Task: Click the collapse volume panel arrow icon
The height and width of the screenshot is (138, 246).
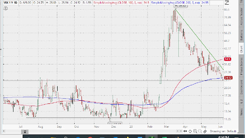Action: click(x=25, y=132)
